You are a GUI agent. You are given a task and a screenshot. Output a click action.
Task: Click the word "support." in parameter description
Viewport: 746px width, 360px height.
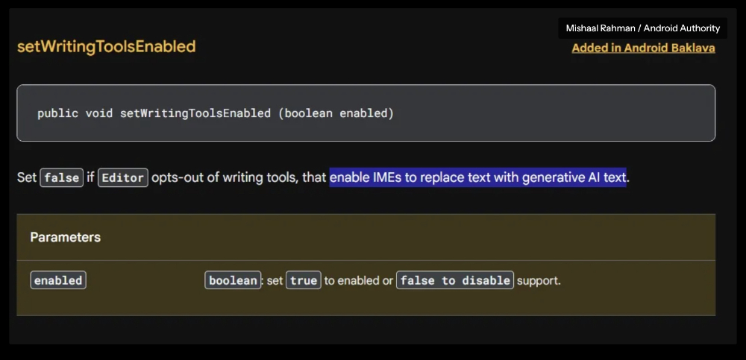(x=539, y=280)
